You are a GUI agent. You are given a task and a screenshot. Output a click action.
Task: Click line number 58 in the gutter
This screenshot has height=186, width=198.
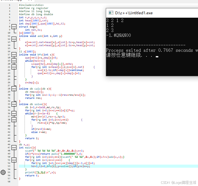tap(9, 182)
